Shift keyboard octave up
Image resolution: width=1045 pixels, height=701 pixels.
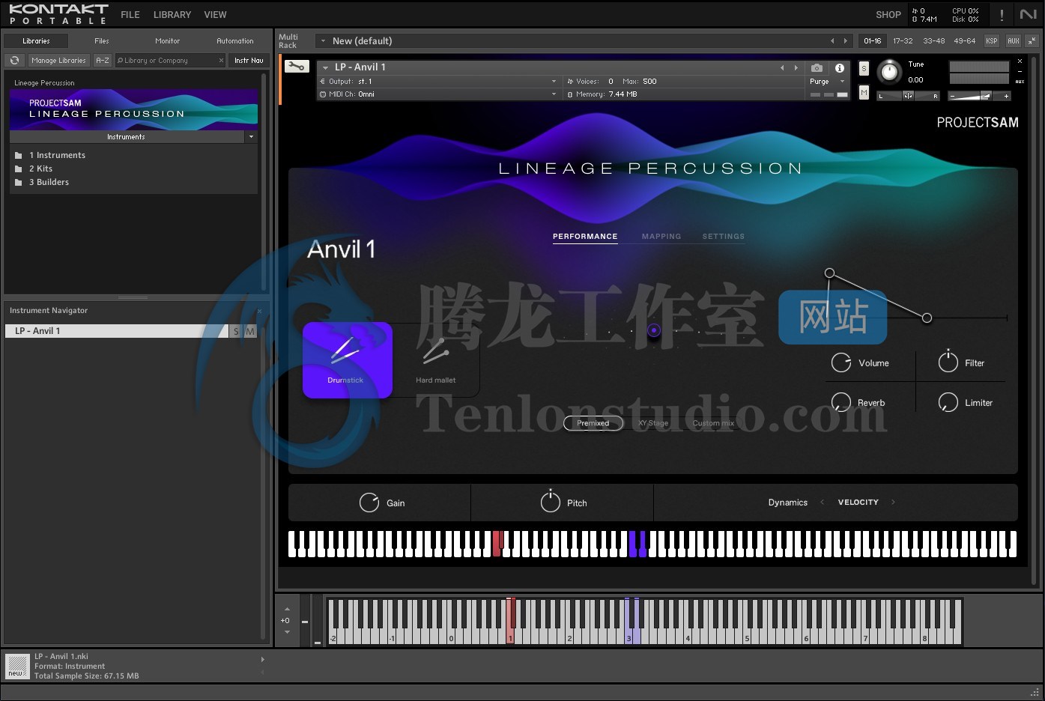point(287,609)
